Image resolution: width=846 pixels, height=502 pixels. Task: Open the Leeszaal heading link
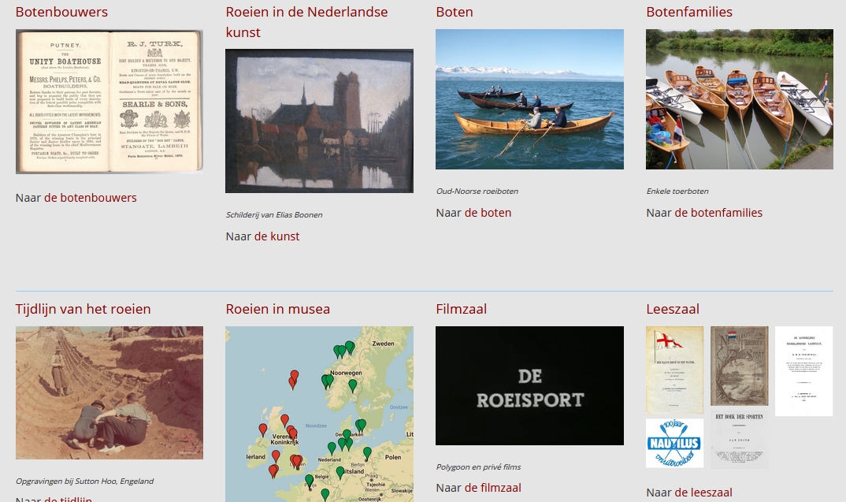click(x=673, y=309)
